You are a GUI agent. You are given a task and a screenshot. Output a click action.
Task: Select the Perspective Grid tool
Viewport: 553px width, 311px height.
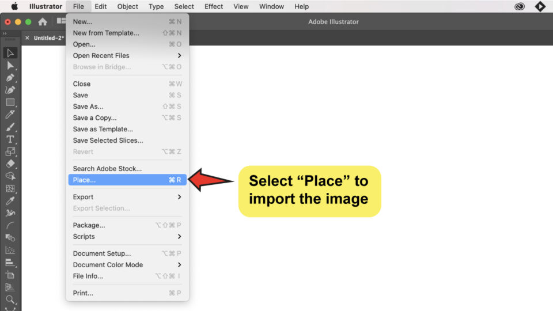coord(10,287)
